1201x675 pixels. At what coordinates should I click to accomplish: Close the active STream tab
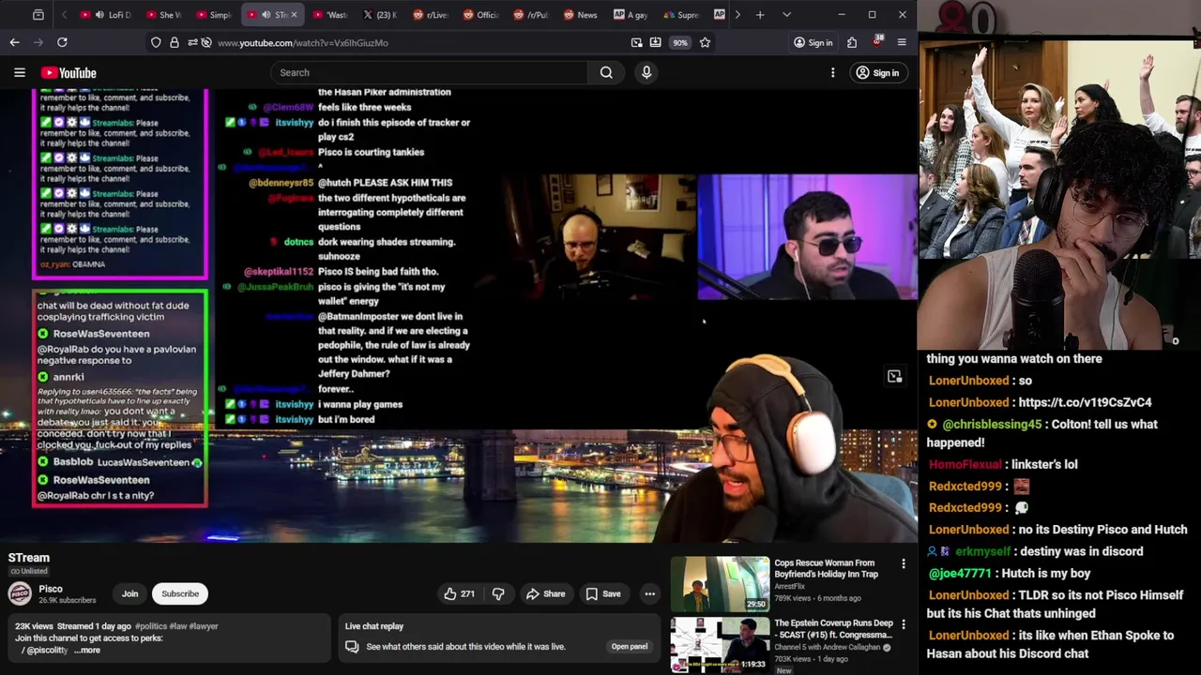[x=295, y=15]
